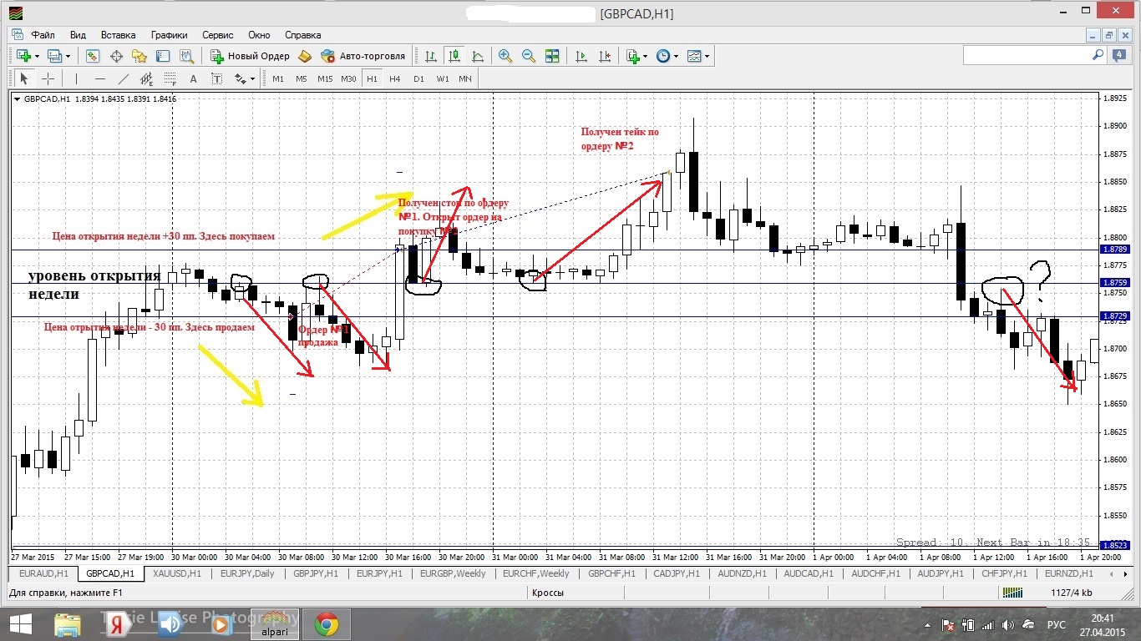Open the periodicity clock dropdown
The image size is (1141, 641).
click(676, 56)
